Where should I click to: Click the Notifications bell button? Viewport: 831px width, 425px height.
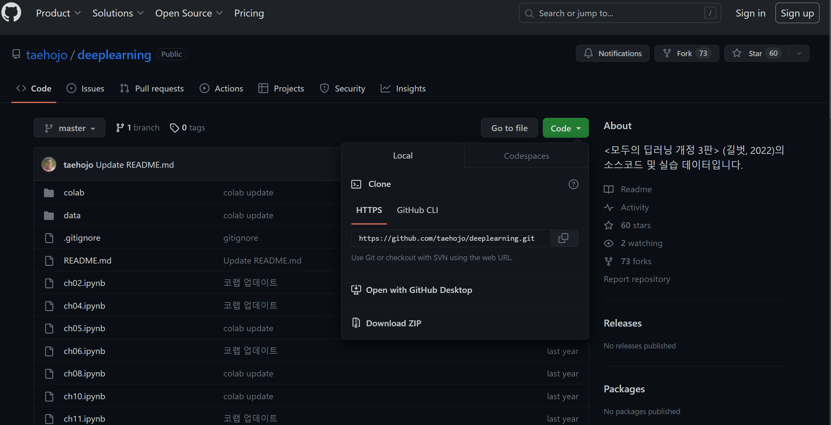(x=613, y=53)
